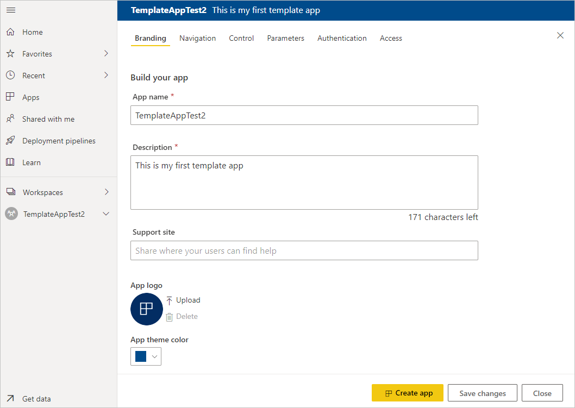Click into the Support site field
Viewport: 575px width, 408px height.
pos(304,250)
